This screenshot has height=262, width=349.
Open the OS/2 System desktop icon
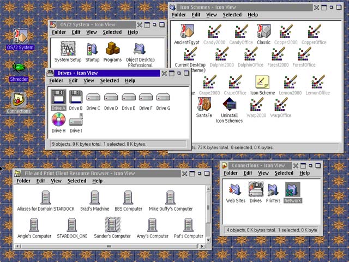(x=20, y=36)
